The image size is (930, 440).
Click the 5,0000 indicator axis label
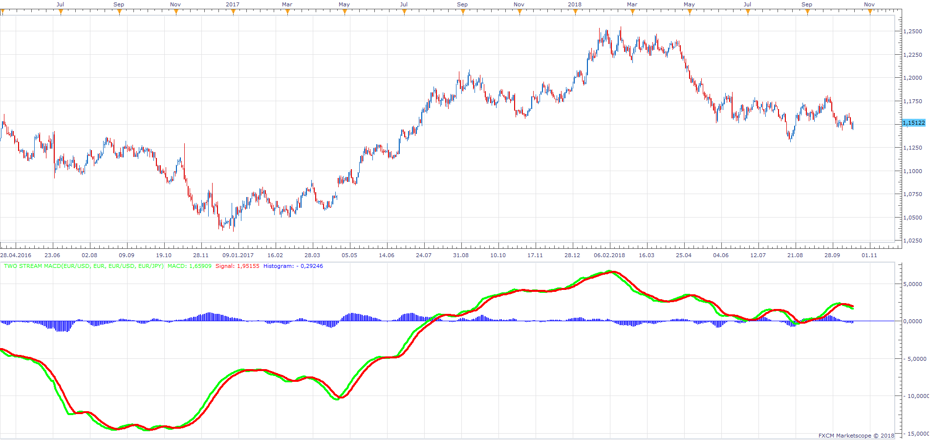912,284
